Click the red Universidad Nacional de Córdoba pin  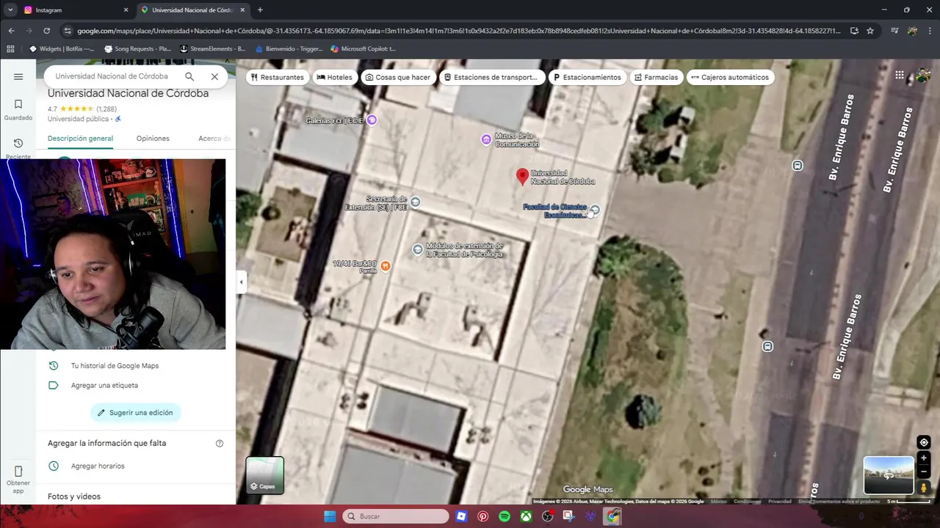click(x=522, y=177)
